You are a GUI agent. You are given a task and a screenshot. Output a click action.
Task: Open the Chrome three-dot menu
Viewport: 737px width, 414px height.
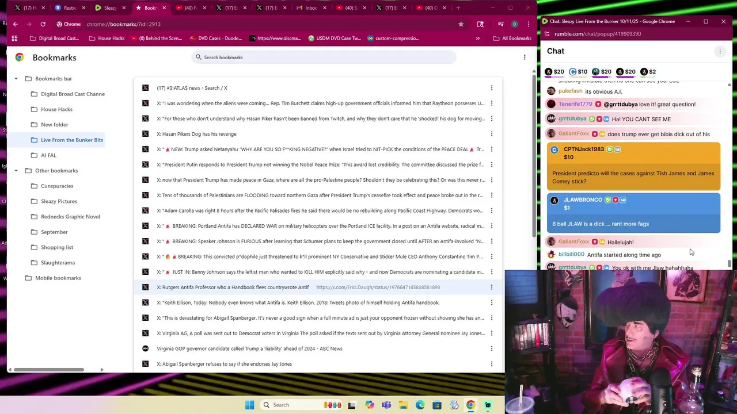[528, 24]
